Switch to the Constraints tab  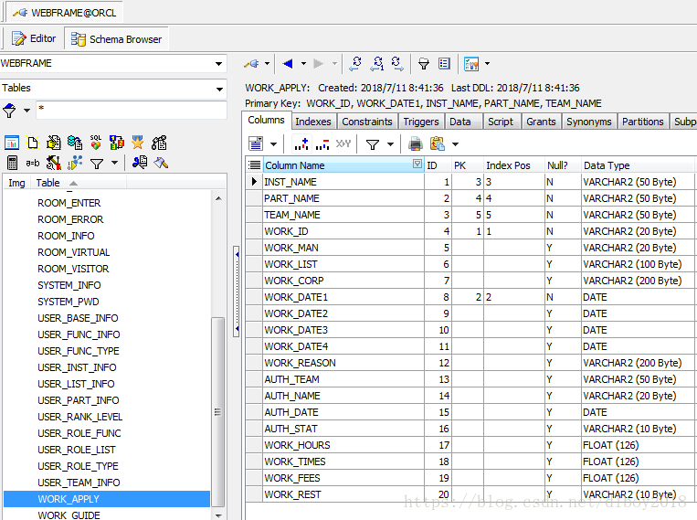point(366,122)
